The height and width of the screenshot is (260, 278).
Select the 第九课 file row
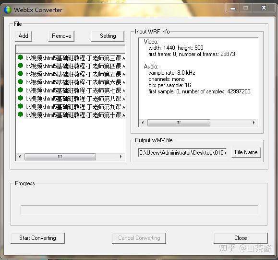pyautogui.click(x=71, y=107)
